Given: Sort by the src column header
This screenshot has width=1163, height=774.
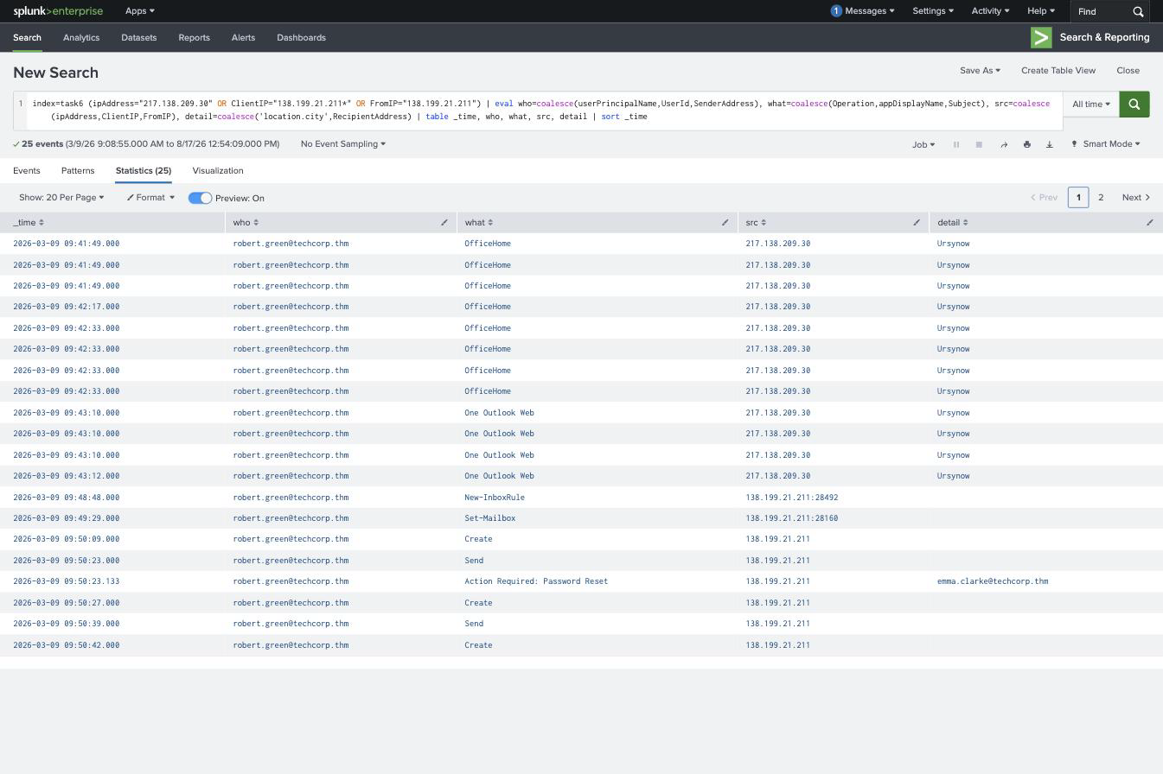Looking at the screenshot, I should (756, 223).
